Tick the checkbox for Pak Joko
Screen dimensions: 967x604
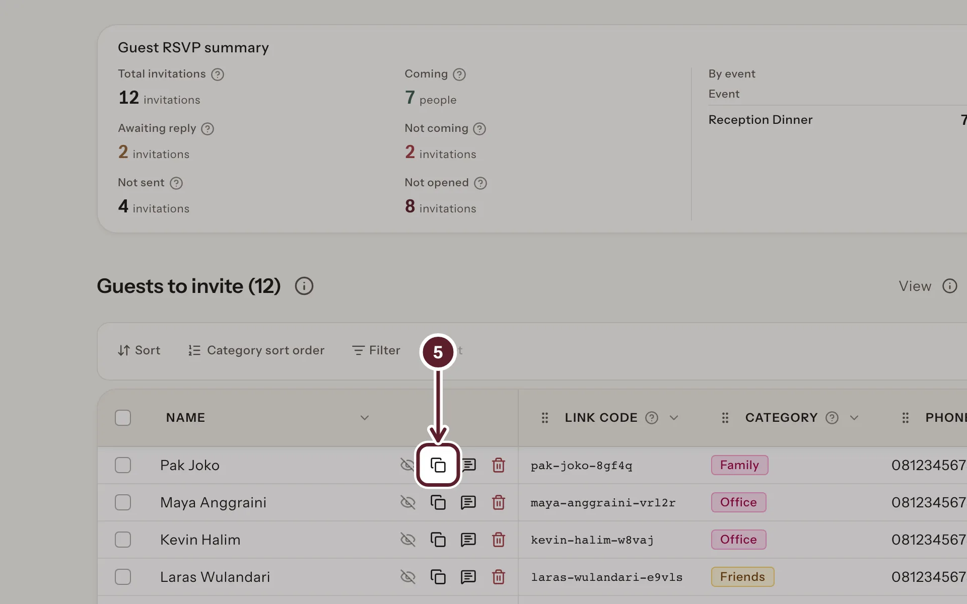tap(123, 465)
